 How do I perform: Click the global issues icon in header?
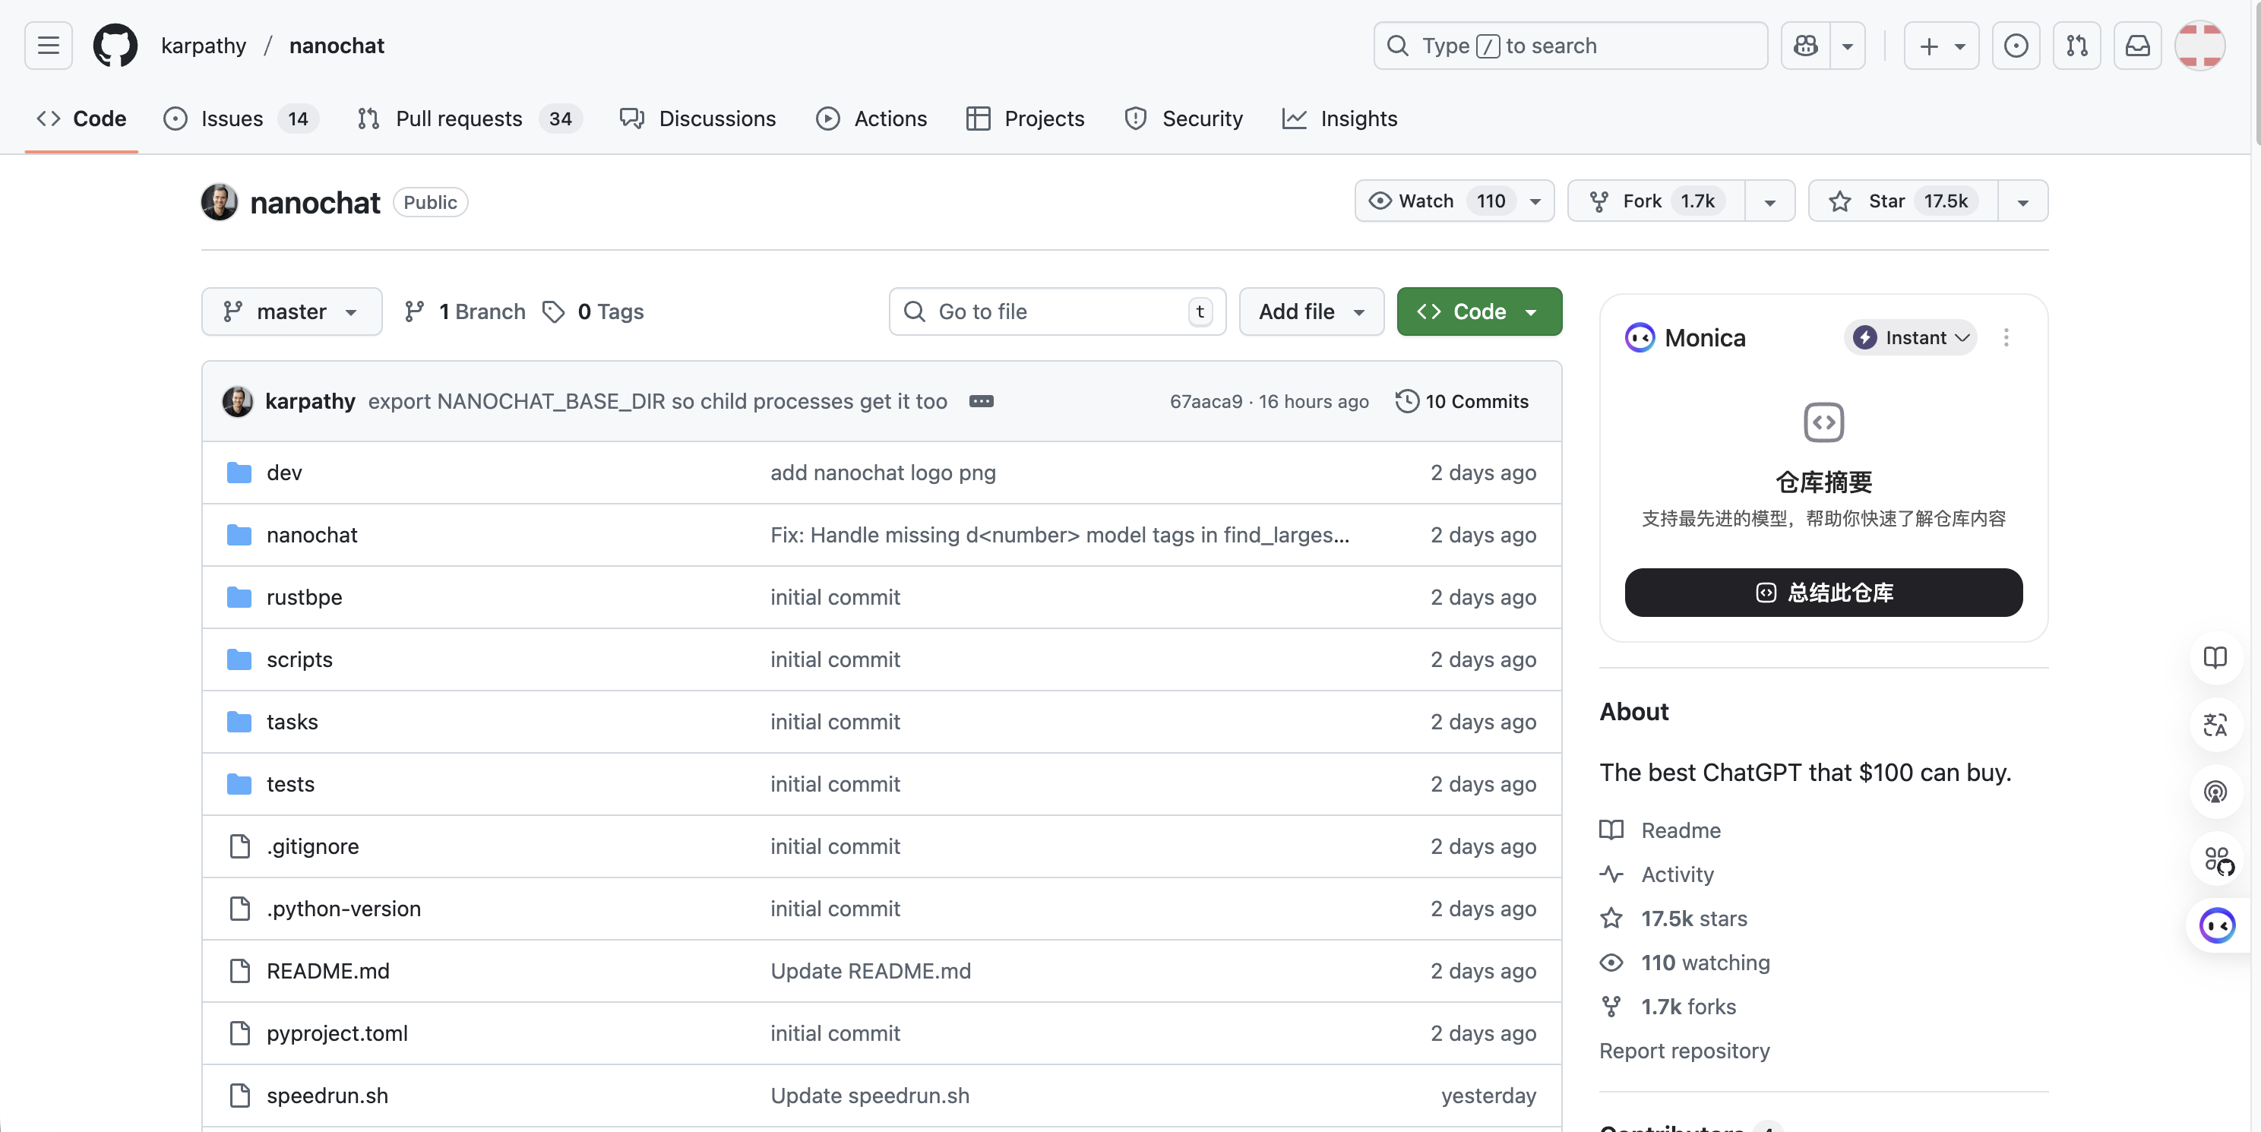coord(2016,46)
